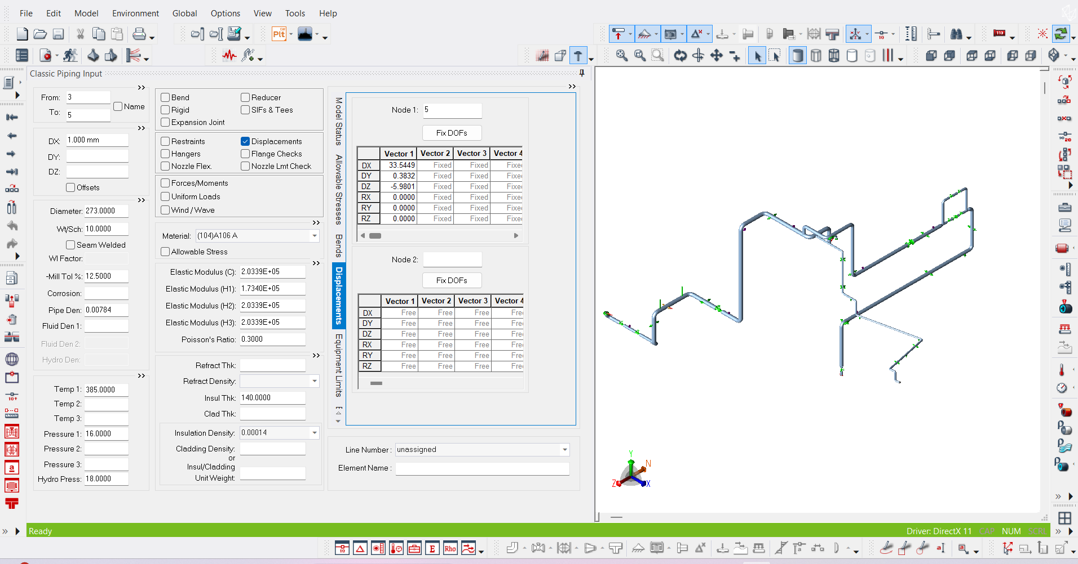Check the Bend checkbox
This screenshot has height=564, width=1078.
click(x=164, y=97)
